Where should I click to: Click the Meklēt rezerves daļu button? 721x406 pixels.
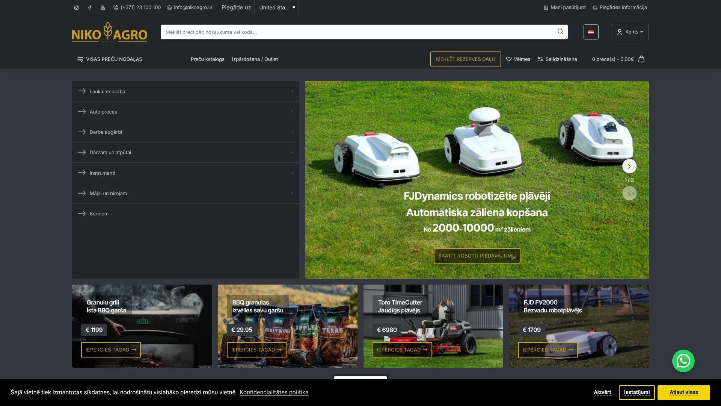point(466,59)
